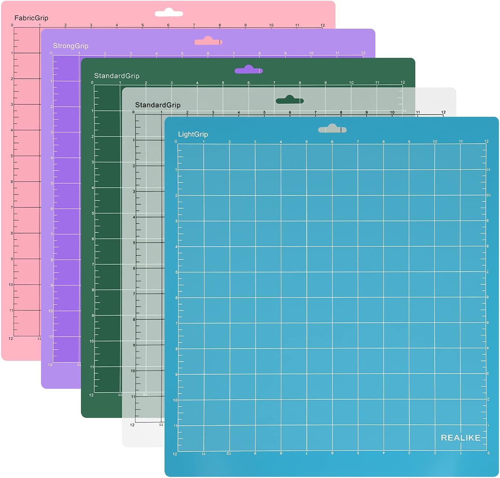
Task: Click the hanging hole on the pink mat
Action: click(170, 12)
